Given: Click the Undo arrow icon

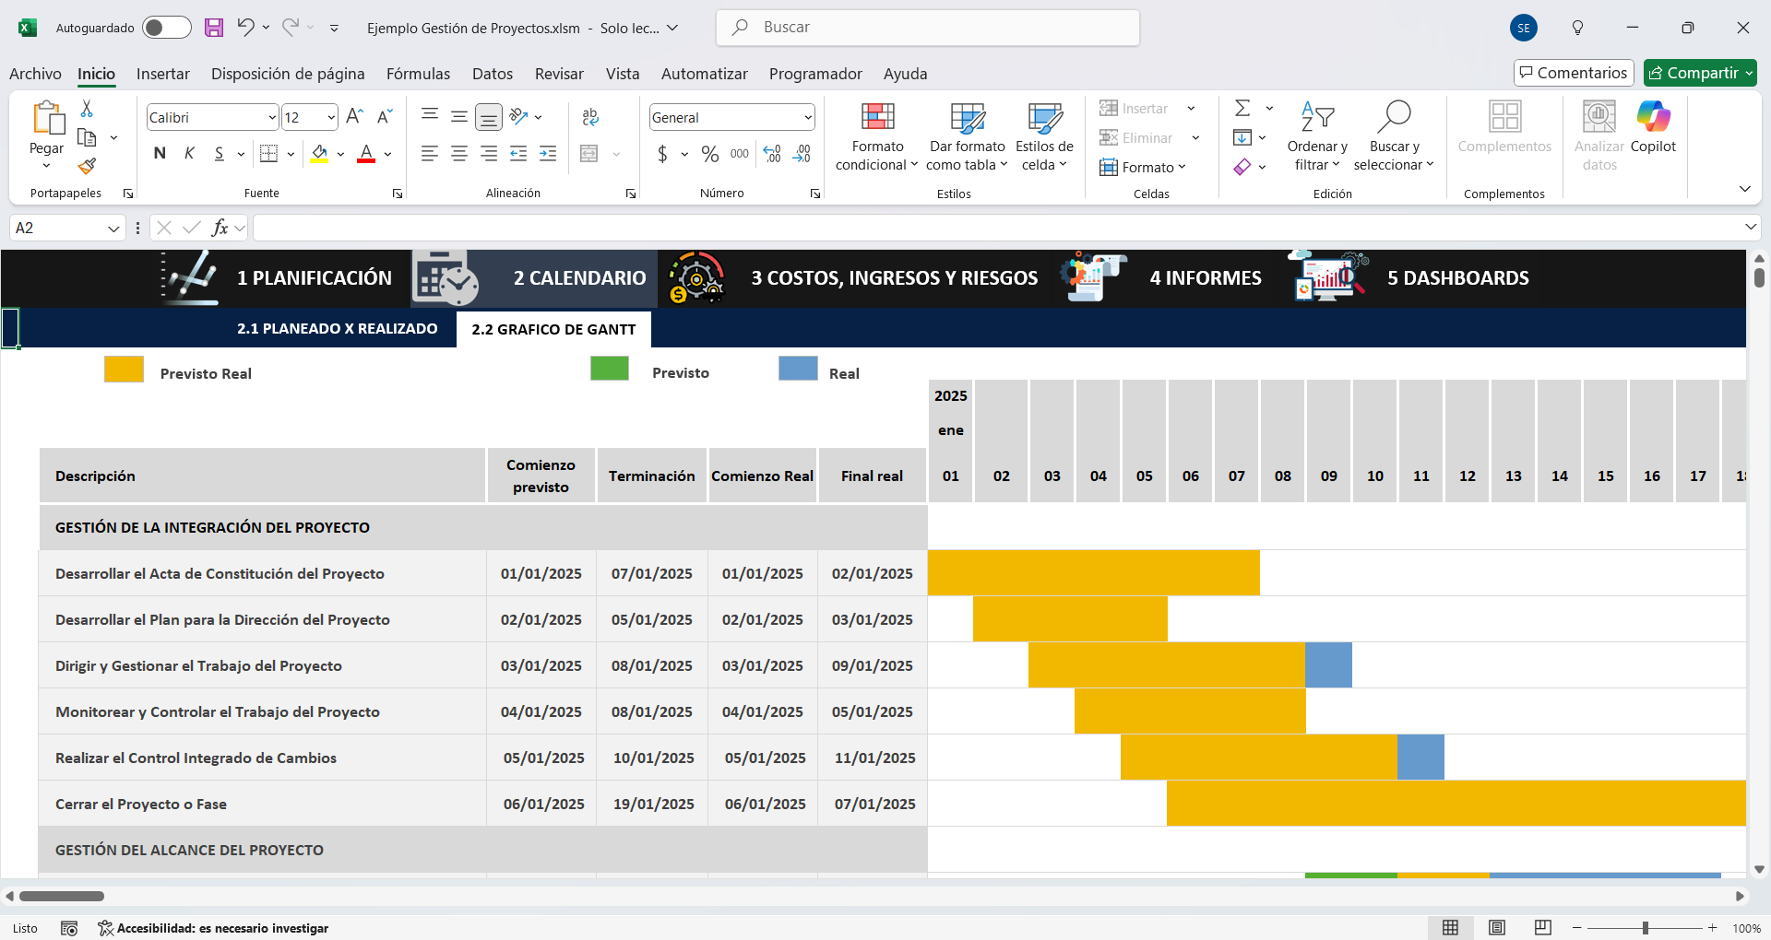Looking at the screenshot, I should coord(245,28).
